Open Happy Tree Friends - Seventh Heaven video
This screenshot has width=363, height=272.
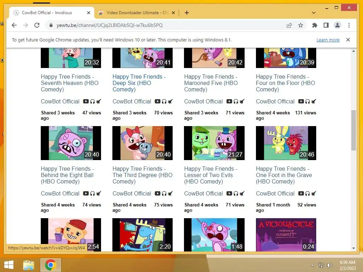(69, 83)
